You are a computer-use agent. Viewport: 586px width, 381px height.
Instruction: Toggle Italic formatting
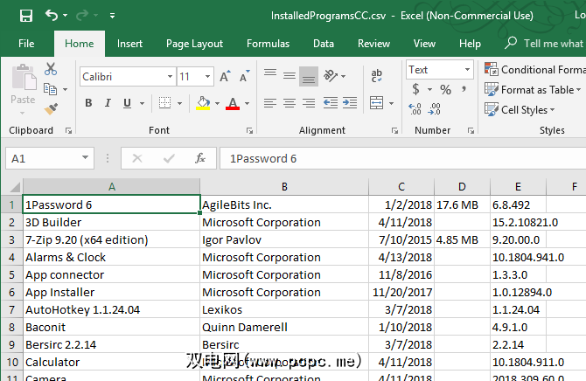pyautogui.click(x=108, y=104)
